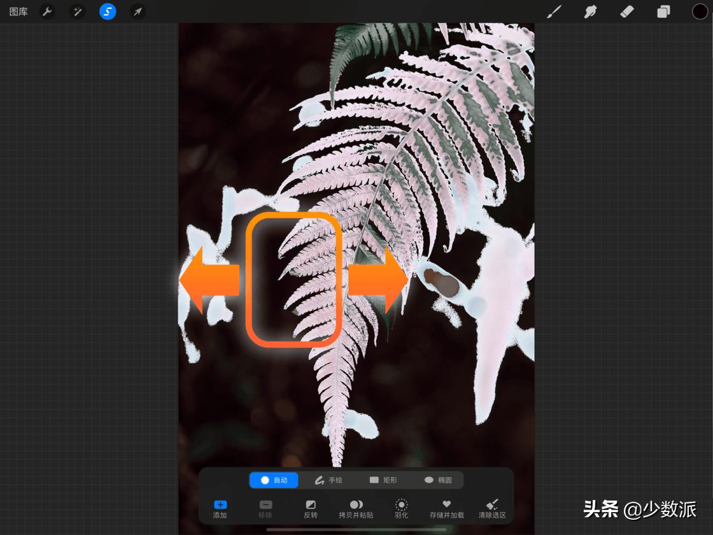Open the Transform arrow tool

137,11
